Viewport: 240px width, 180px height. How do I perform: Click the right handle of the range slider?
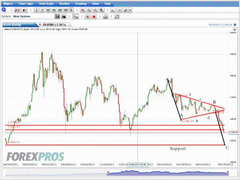228,173
